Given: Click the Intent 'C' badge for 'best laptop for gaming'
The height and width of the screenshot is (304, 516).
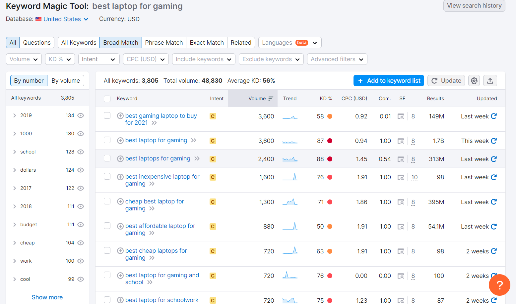Looking at the screenshot, I should 213,141.
